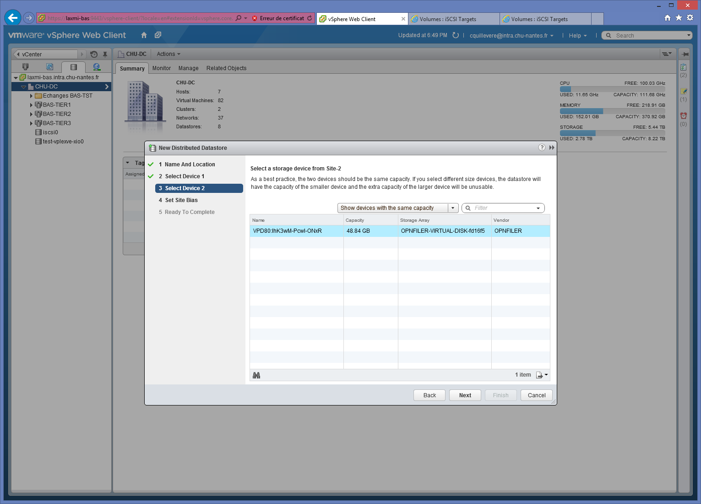Click the CHU-DC datacenter icon in header
This screenshot has width=701, height=504.
(121, 54)
